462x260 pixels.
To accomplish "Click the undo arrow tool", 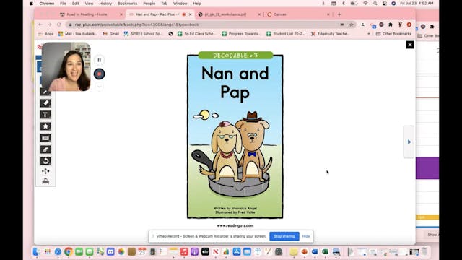I will point(45,161).
